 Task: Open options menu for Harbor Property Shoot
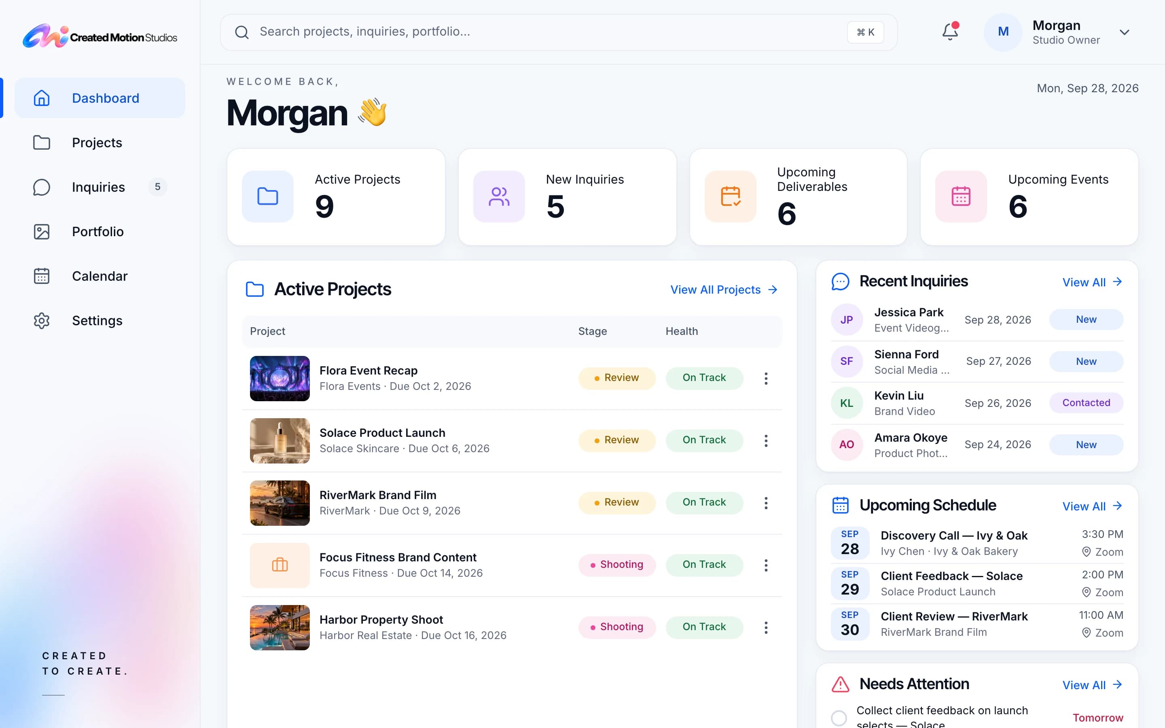[x=766, y=627]
